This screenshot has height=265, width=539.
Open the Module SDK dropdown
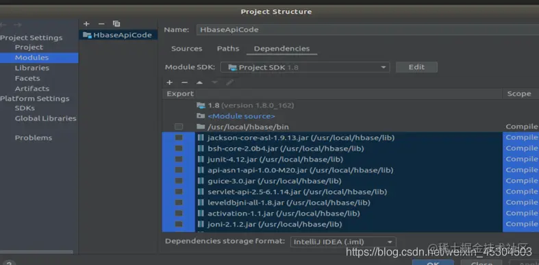[x=305, y=67]
